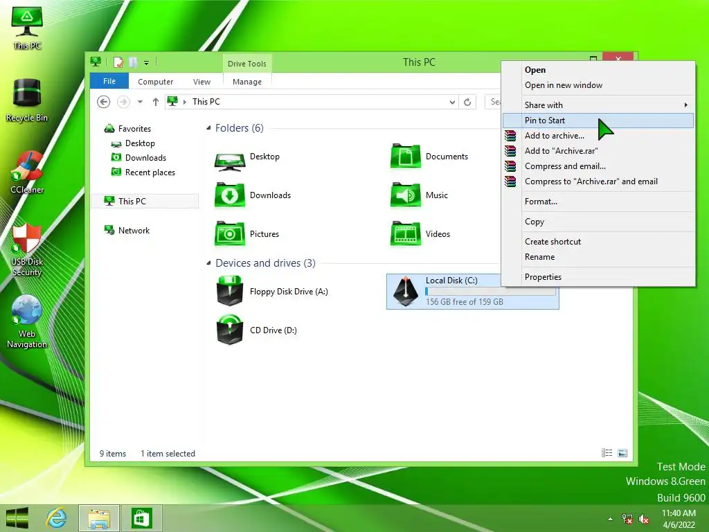The width and height of the screenshot is (709, 532).
Task: Click the Windows Start button
Action: (17, 518)
